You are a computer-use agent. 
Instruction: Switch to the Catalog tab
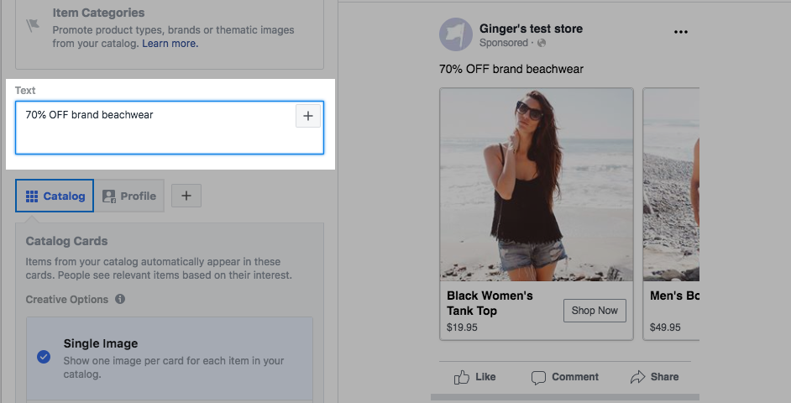[x=55, y=196]
